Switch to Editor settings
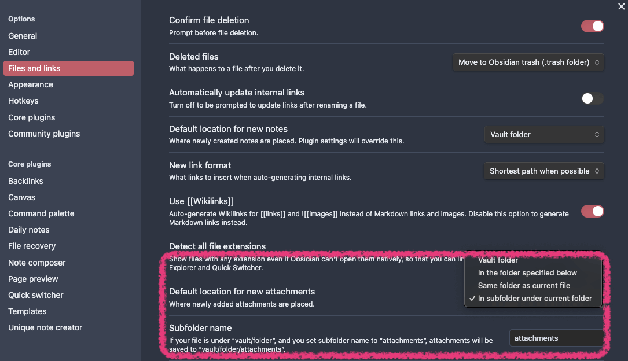The height and width of the screenshot is (361, 628). coord(19,52)
